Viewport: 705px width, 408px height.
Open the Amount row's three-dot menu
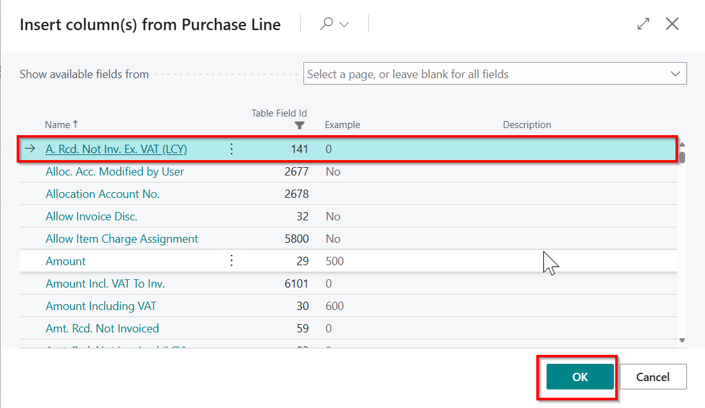(232, 261)
